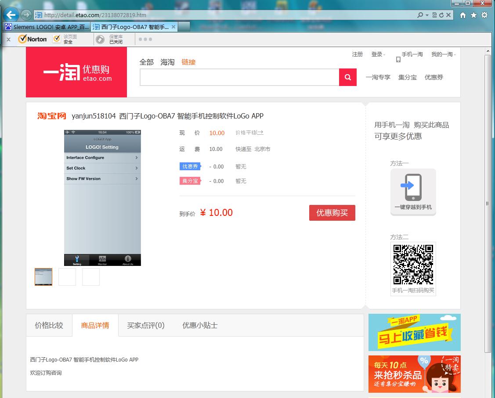Open the 买家点评(0) tab
The width and height of the screenshot is (495, 398).
point(145,325)
